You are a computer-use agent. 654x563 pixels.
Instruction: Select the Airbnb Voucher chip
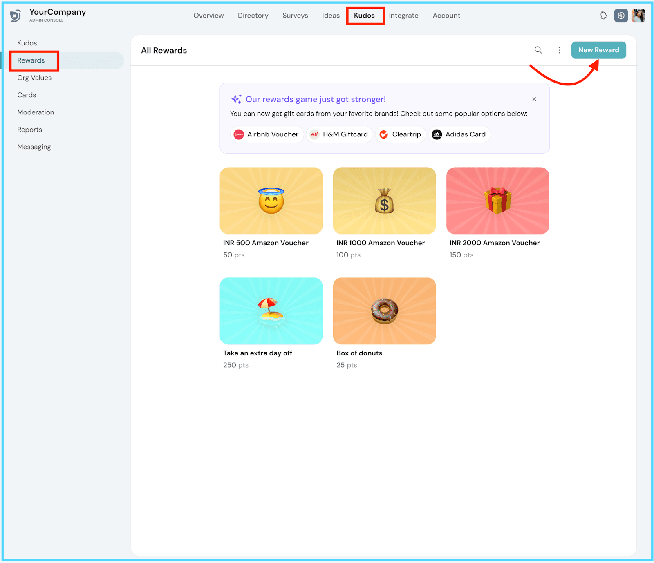tap(267, 134)
